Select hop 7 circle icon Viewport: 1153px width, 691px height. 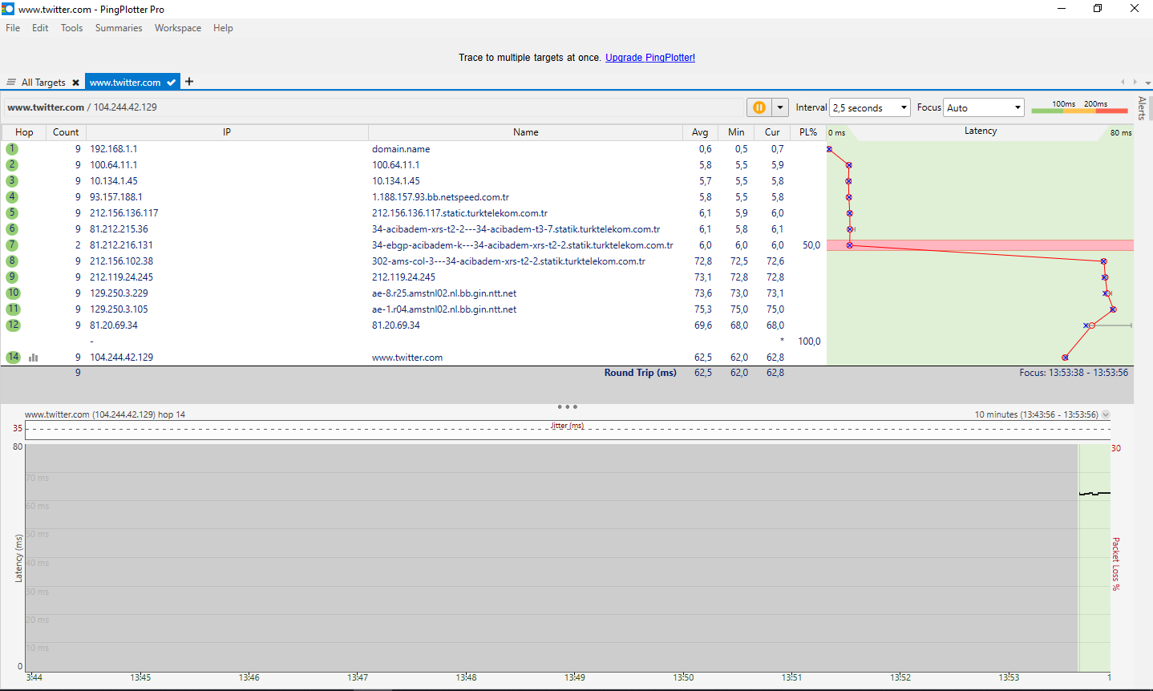click(x=12, y=245)
